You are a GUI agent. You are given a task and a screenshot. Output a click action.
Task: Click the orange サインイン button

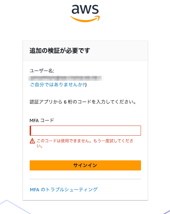[85, 165]
